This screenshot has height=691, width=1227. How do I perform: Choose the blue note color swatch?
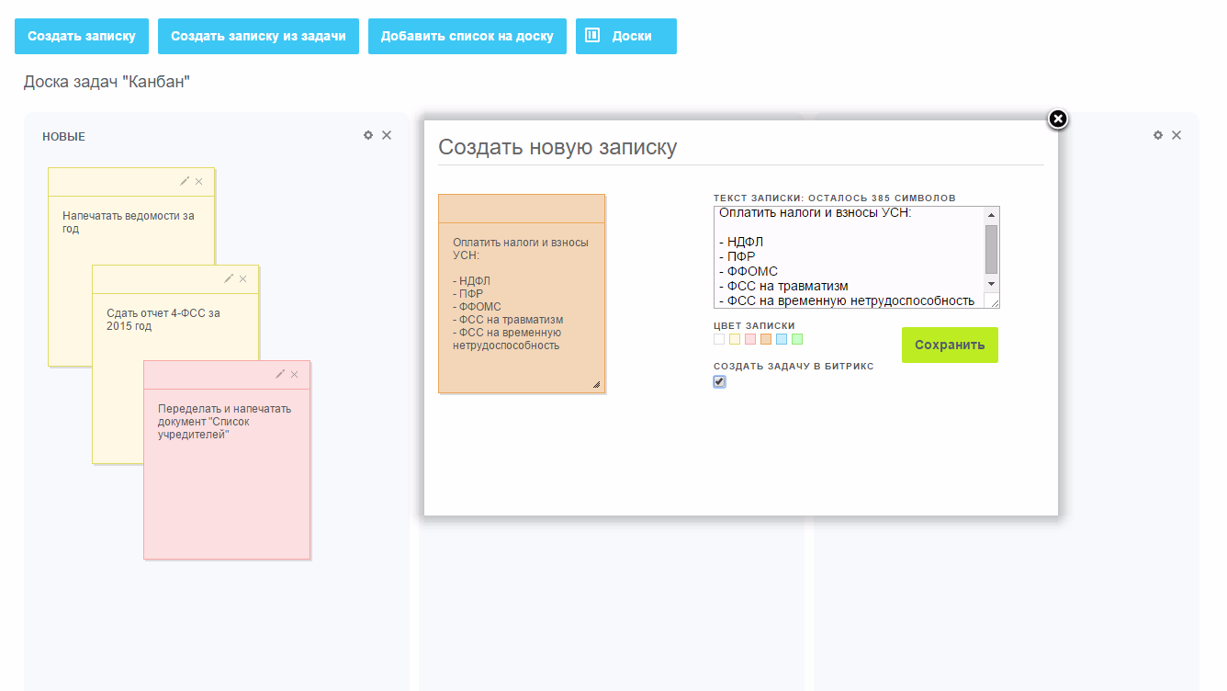click(782, 339)
